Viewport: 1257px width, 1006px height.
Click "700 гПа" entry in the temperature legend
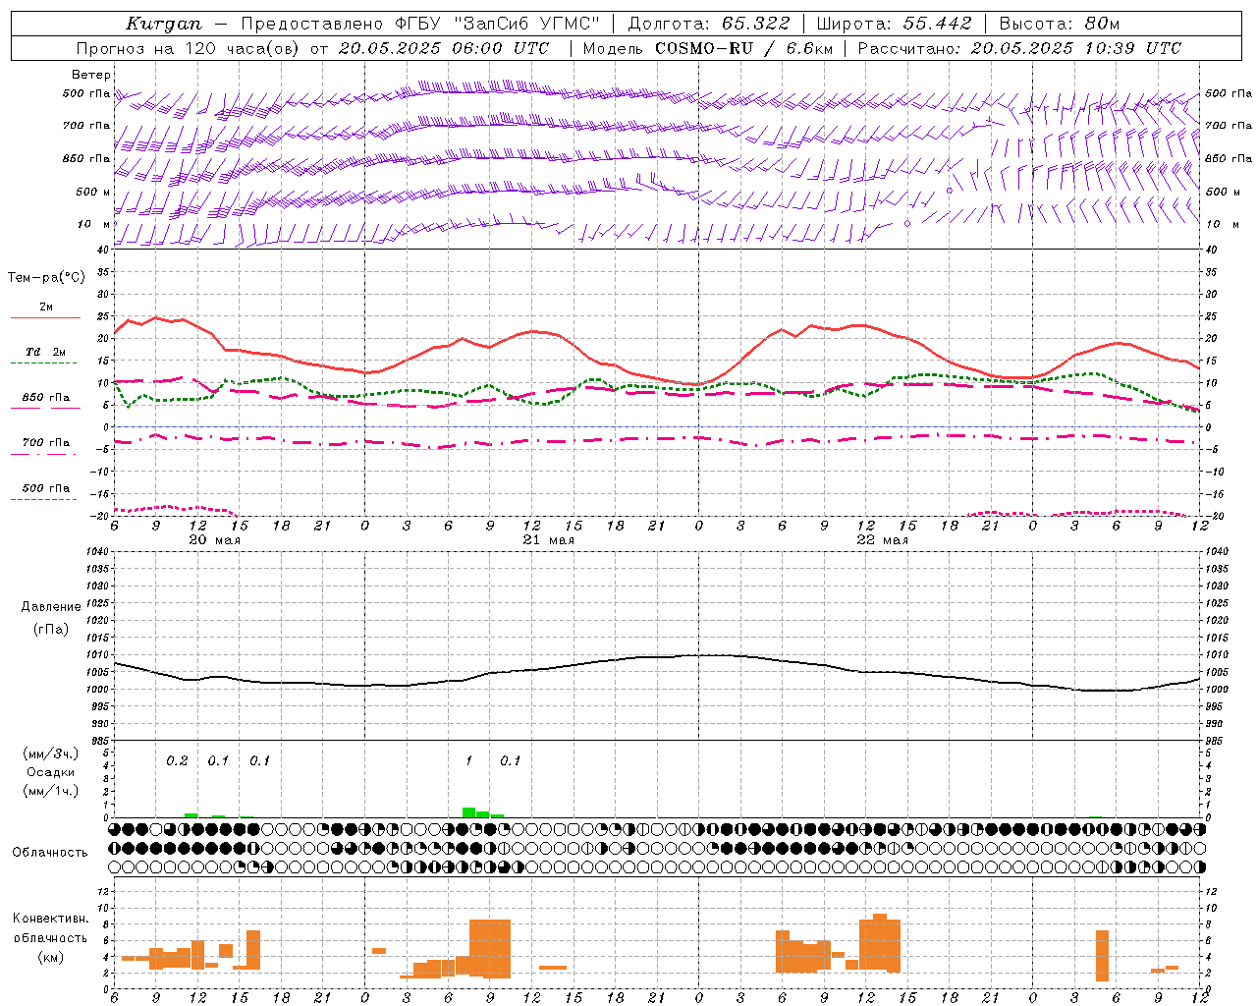[46, 443]
